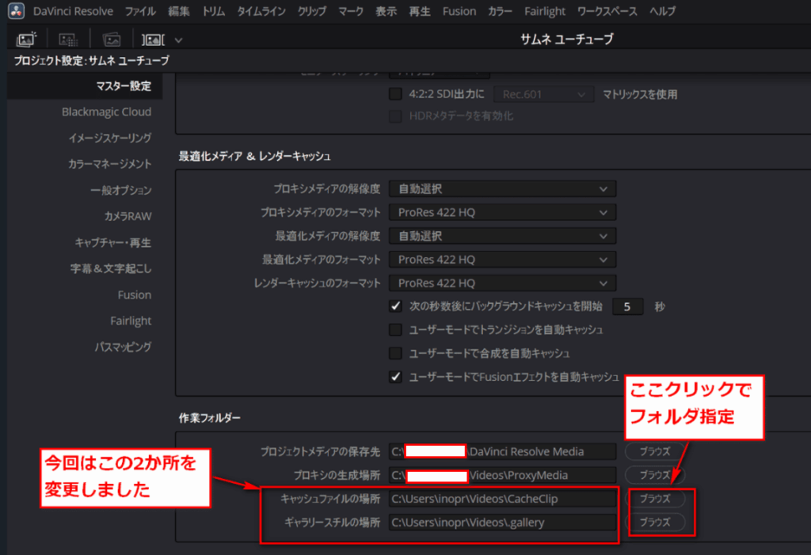
Task: Click ギャラリースチルの場所 path field
Action: click(x=502, y=523)
